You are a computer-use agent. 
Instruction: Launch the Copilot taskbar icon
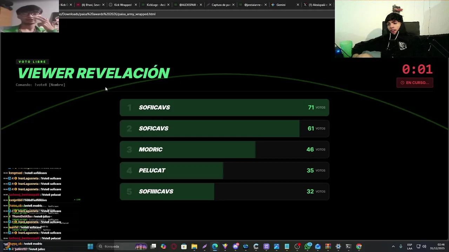tap(163, 246)
